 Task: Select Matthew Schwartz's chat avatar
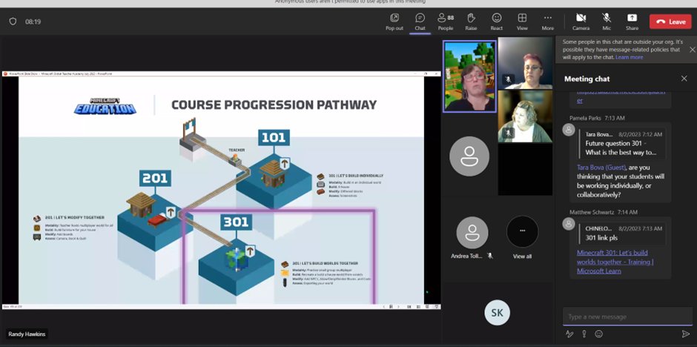(569, 223)
